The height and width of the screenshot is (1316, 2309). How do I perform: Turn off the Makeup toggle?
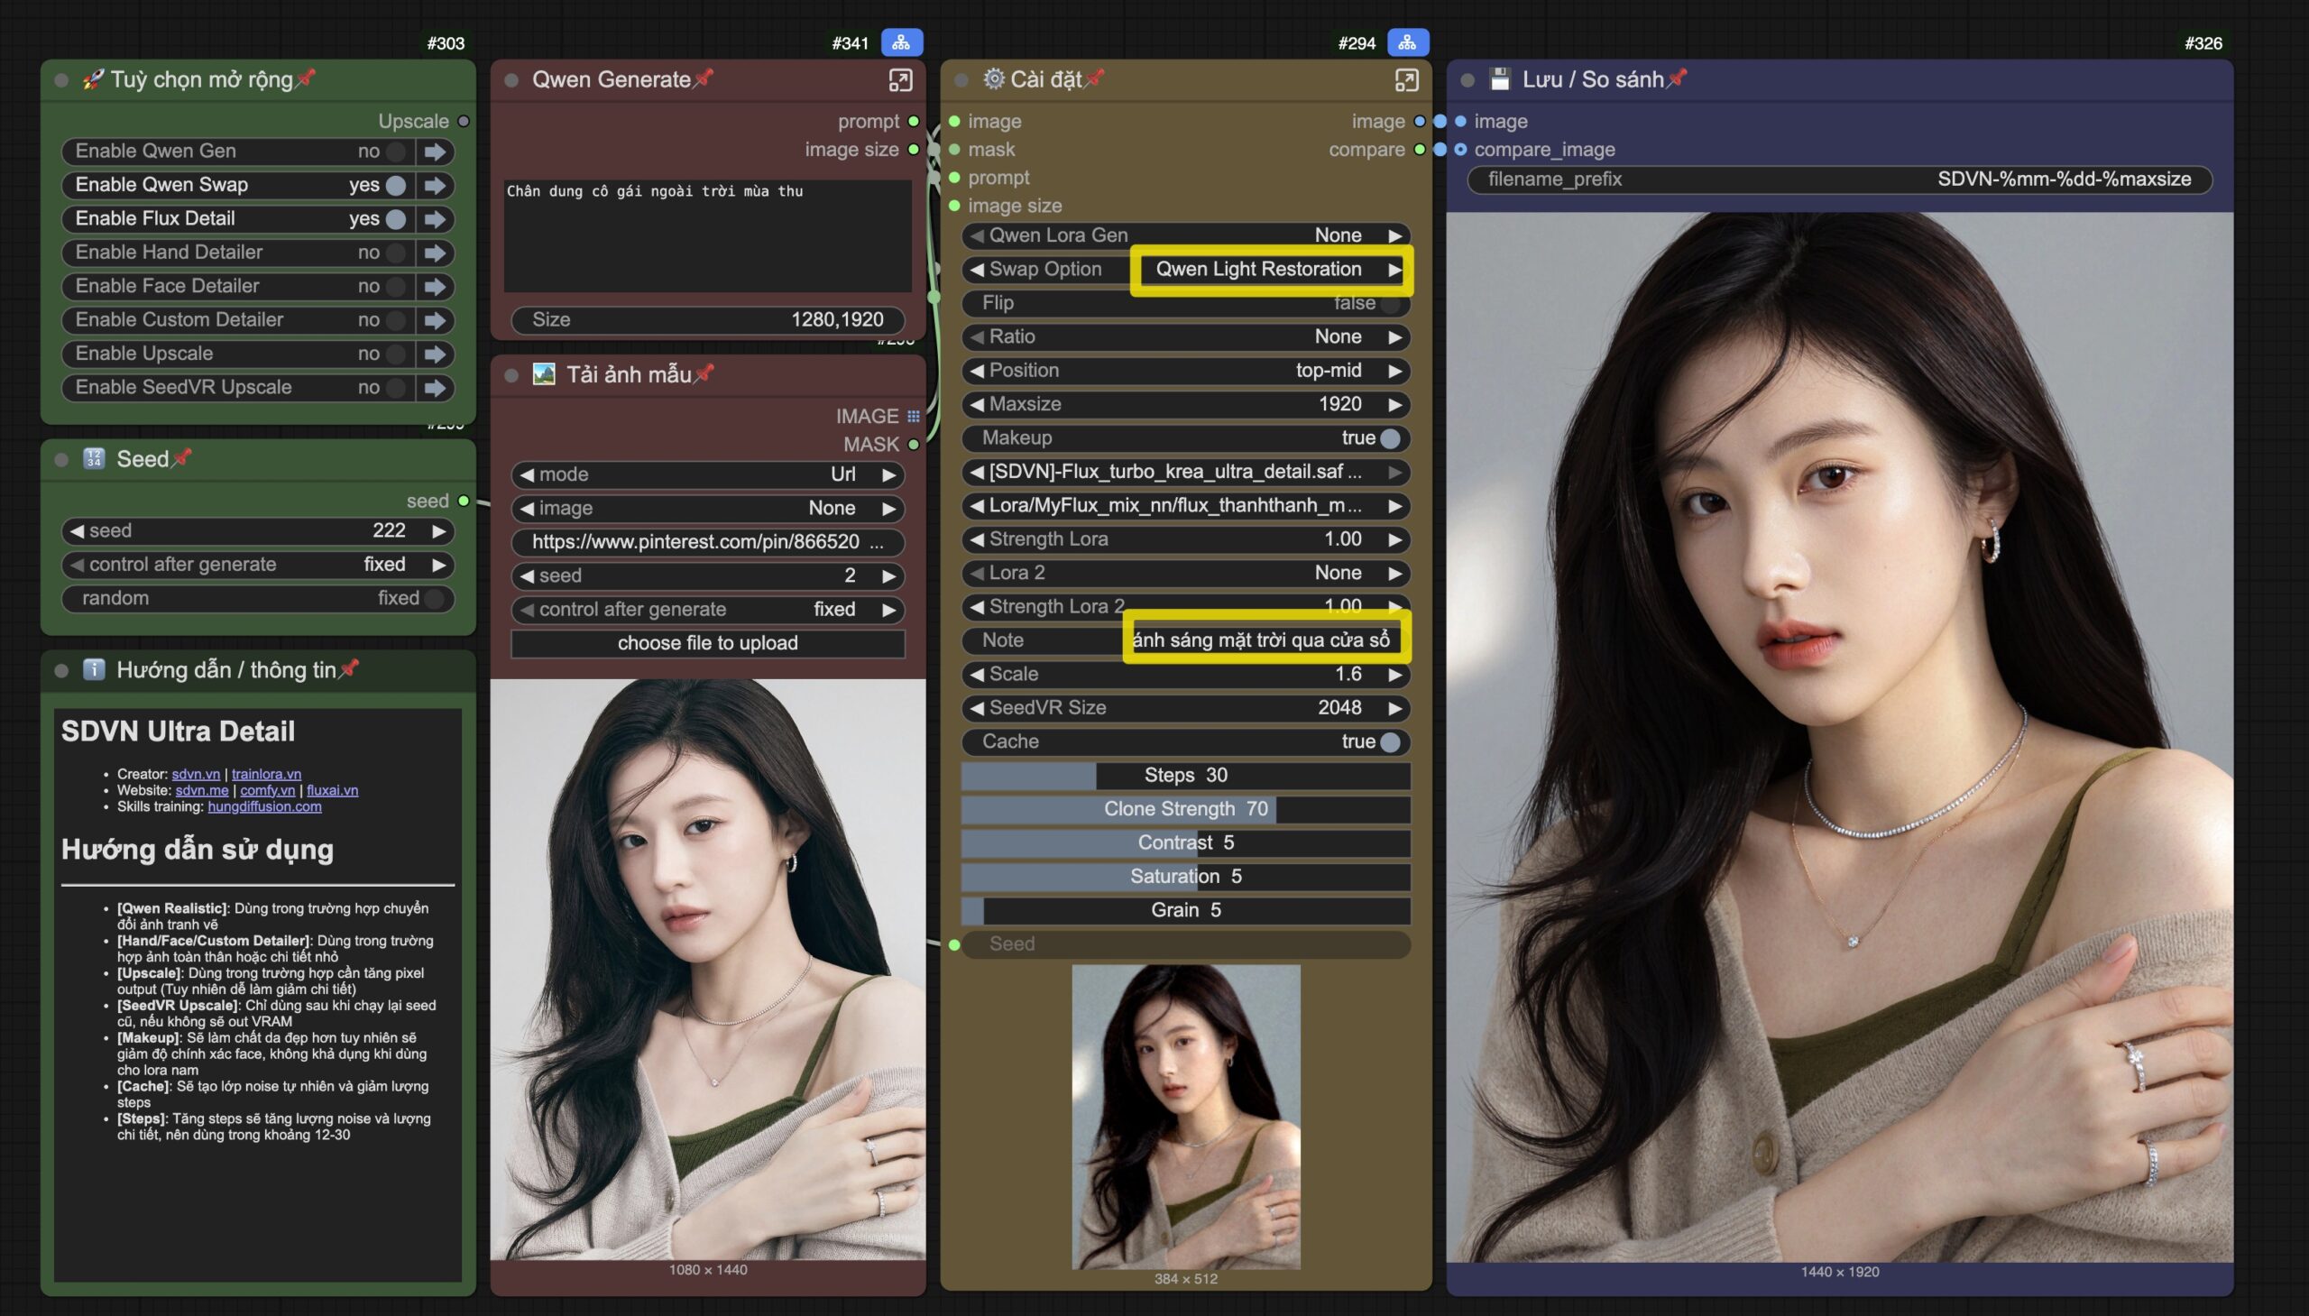click(x=1390, y=438)
